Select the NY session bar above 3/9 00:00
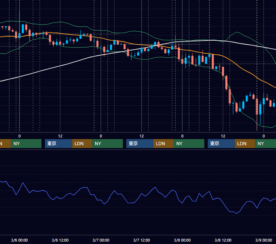The width and height of the screenshot is (276, 244). tap(265, 144)
